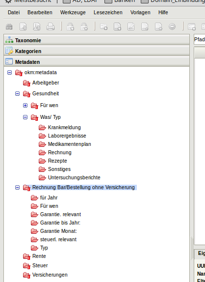Select the steuerl. relevant folder

point(58,239)
